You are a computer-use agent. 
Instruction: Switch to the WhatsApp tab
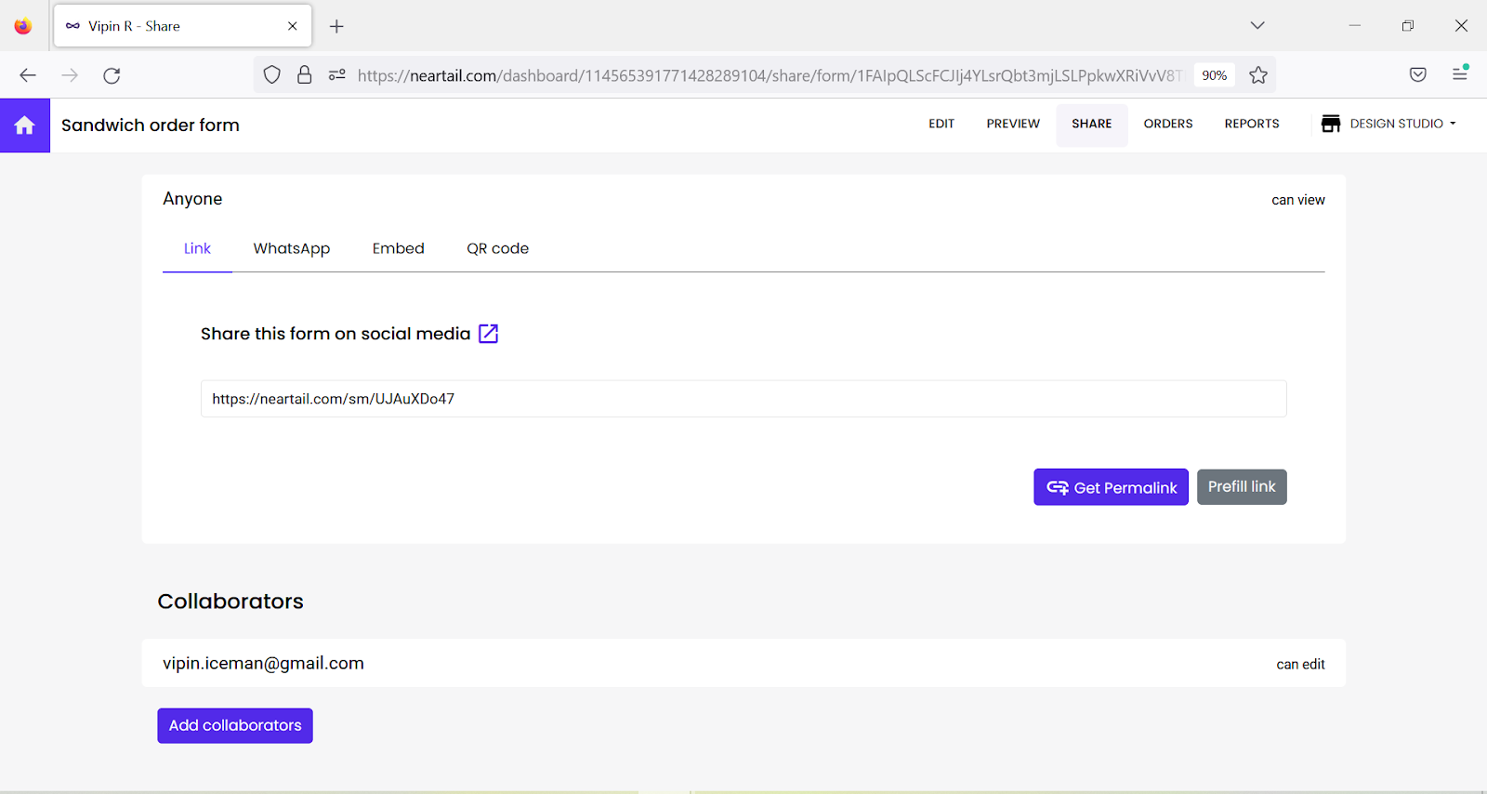pos(292,249)
